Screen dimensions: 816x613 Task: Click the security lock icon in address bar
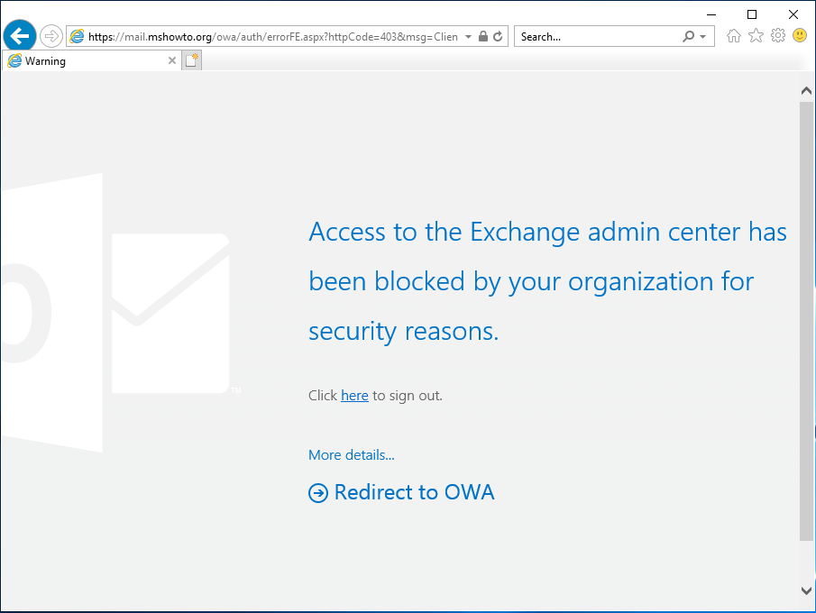pyautogui.click(x=483, y=36)
